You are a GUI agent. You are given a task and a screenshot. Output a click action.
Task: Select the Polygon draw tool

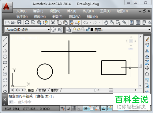(5, 57)
